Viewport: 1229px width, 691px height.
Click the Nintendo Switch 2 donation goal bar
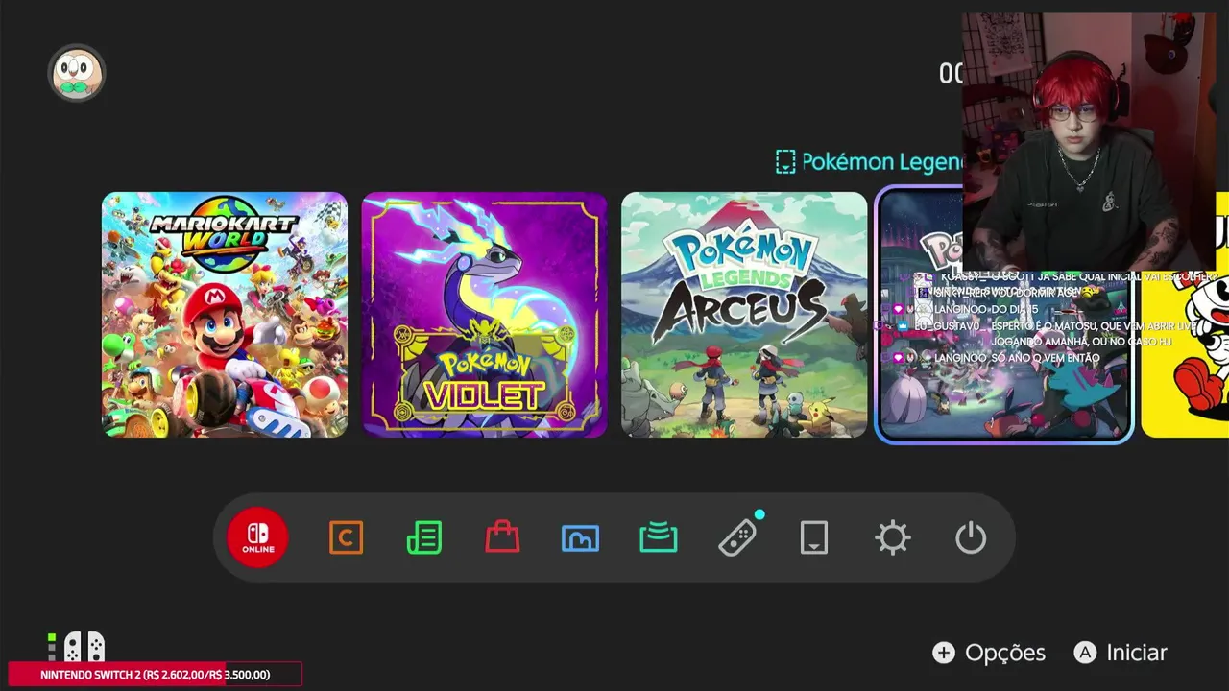pos(155,675)
